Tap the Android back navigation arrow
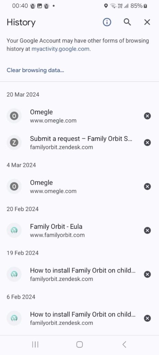159x355 pixels. point(124,345)
